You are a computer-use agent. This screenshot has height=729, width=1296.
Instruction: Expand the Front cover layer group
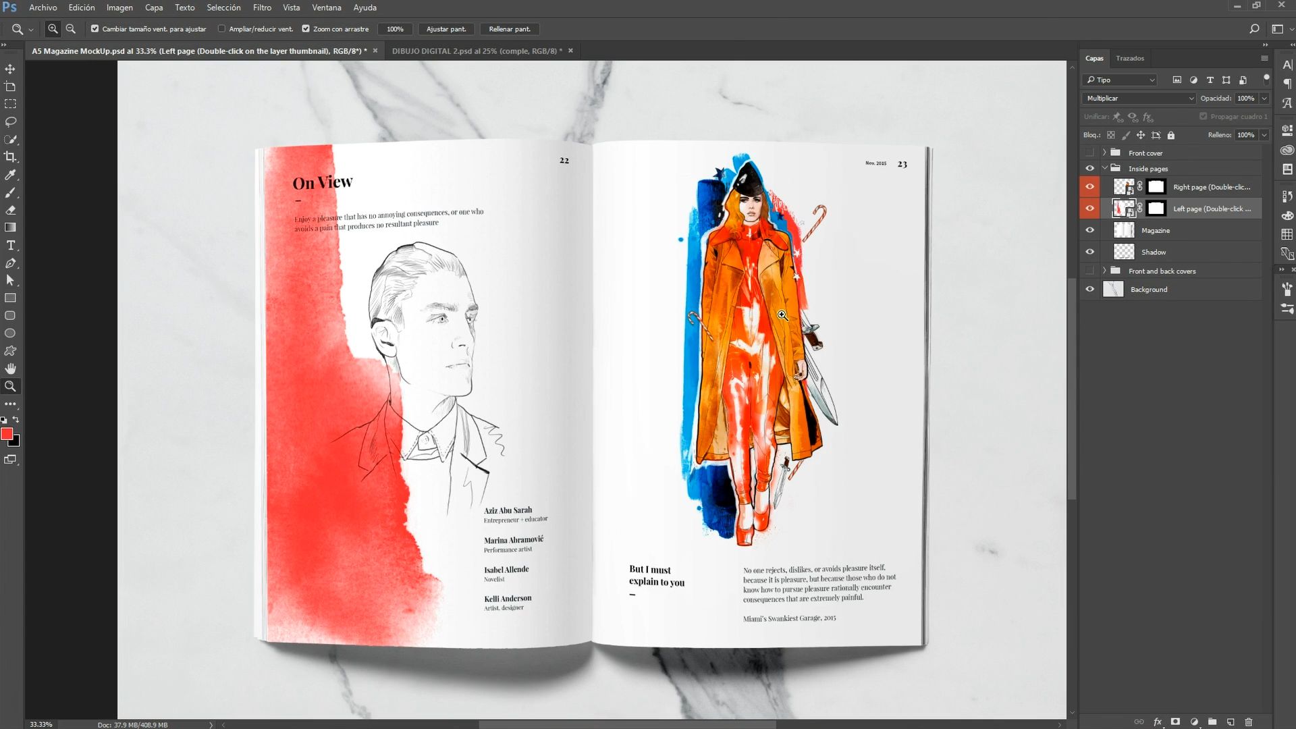1104,153
